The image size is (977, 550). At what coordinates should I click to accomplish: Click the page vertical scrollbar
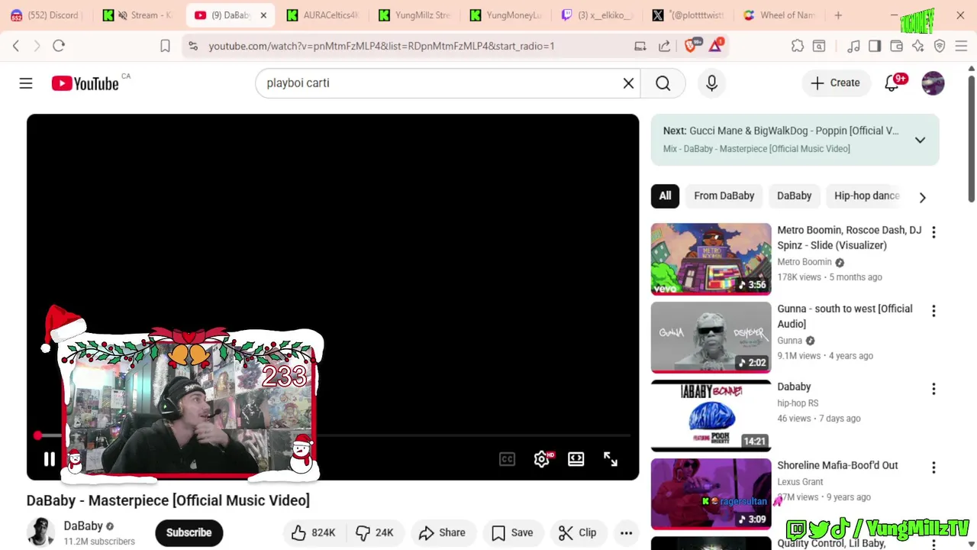point(971,137)
